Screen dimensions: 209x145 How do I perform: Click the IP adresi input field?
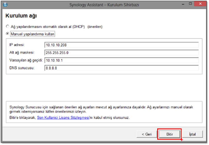click(122, 45)
